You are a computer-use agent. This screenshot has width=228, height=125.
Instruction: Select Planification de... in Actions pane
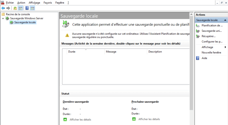click(x=212, y=25)
